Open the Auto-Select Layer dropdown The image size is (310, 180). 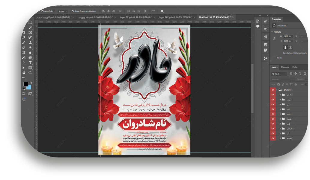(63, 11)
